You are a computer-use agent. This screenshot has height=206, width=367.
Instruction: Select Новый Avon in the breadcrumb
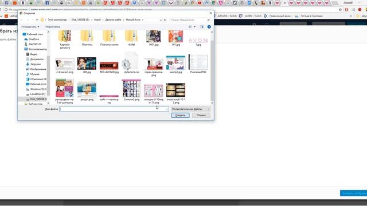pos(133,20)
